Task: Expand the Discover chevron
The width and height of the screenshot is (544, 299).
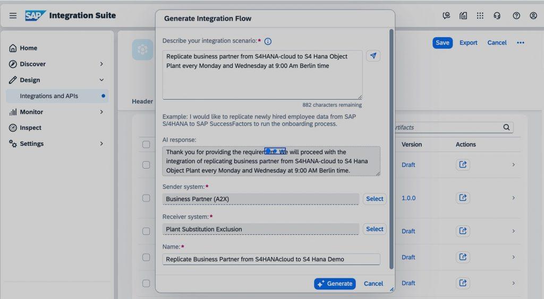Action: [x=101, y=64]
